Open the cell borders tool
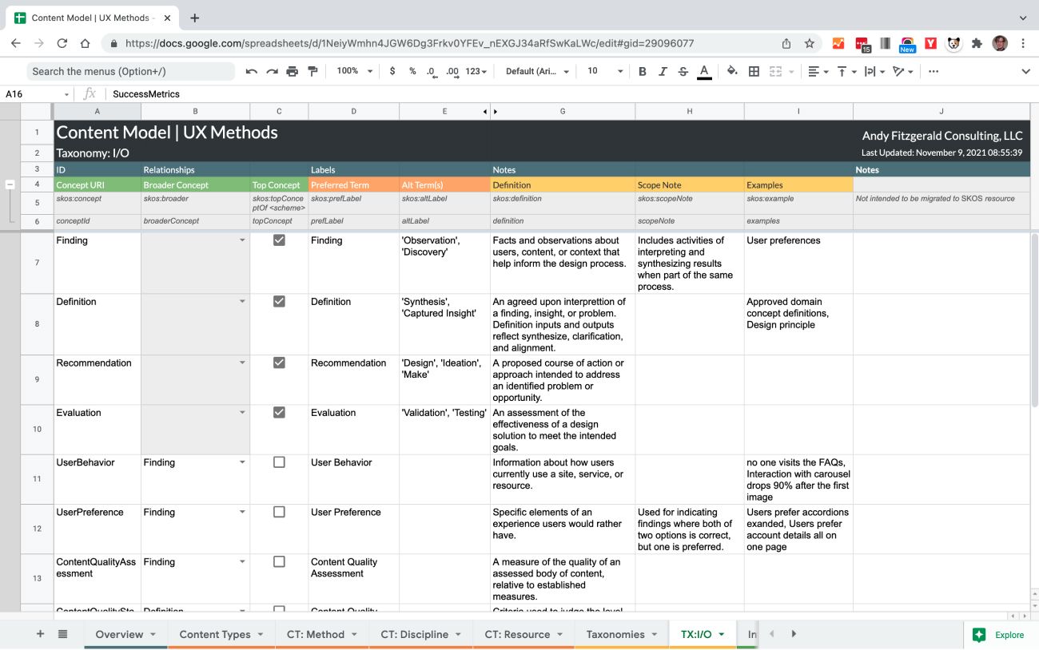The width and height of the screenshot is (1039, 650). [754, 72]
